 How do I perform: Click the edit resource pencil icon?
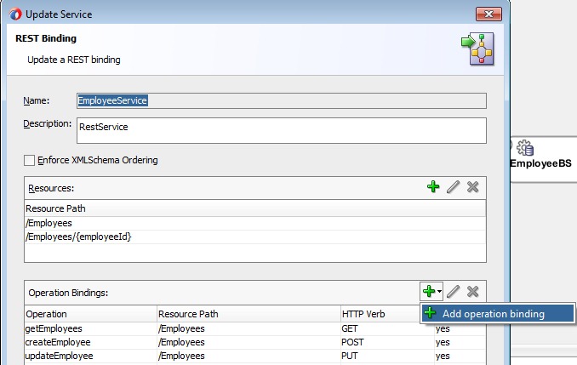point(454,187)
